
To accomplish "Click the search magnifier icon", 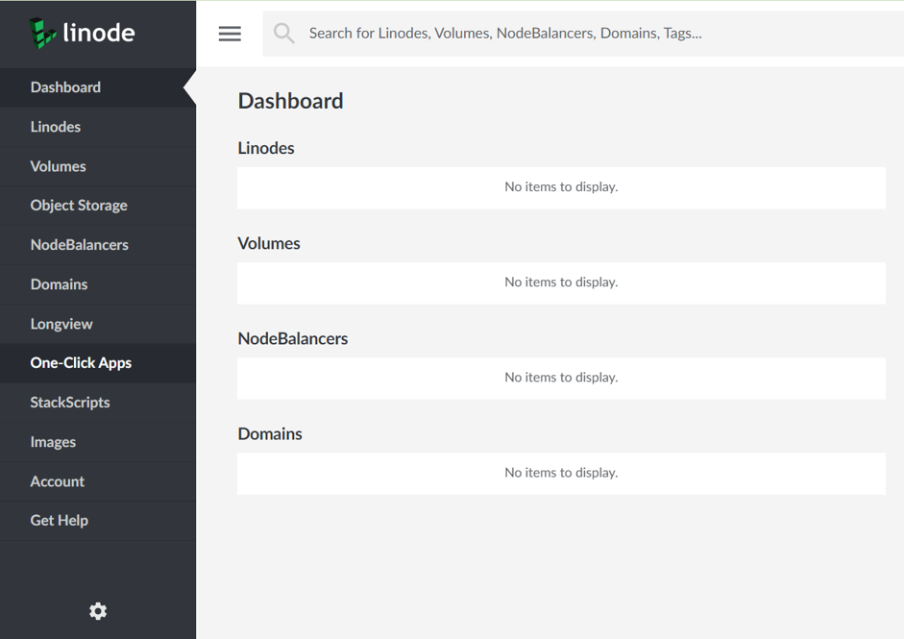I will [x=283, y=34].
